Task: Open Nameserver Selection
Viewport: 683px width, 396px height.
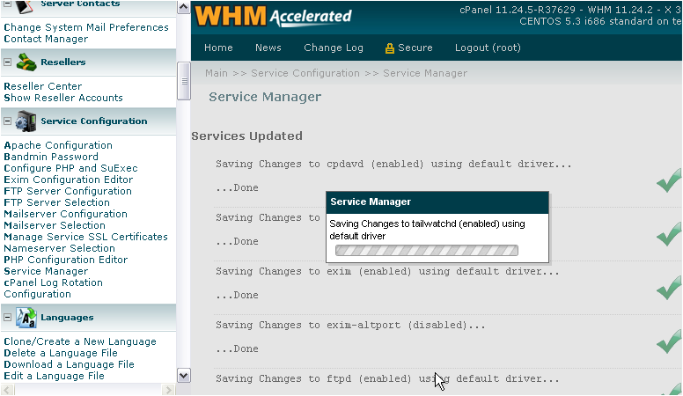Action: coord(59,248)
